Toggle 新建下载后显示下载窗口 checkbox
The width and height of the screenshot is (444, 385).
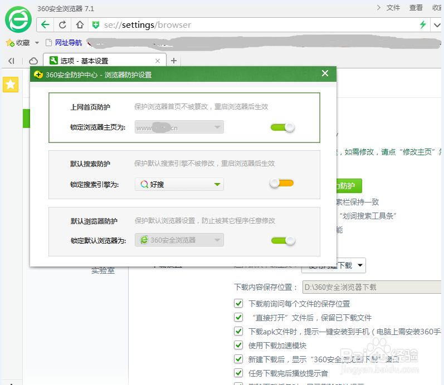tap(238, 359)
